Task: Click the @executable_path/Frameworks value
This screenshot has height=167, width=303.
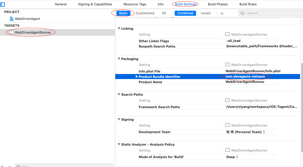Action: (262, 46)
